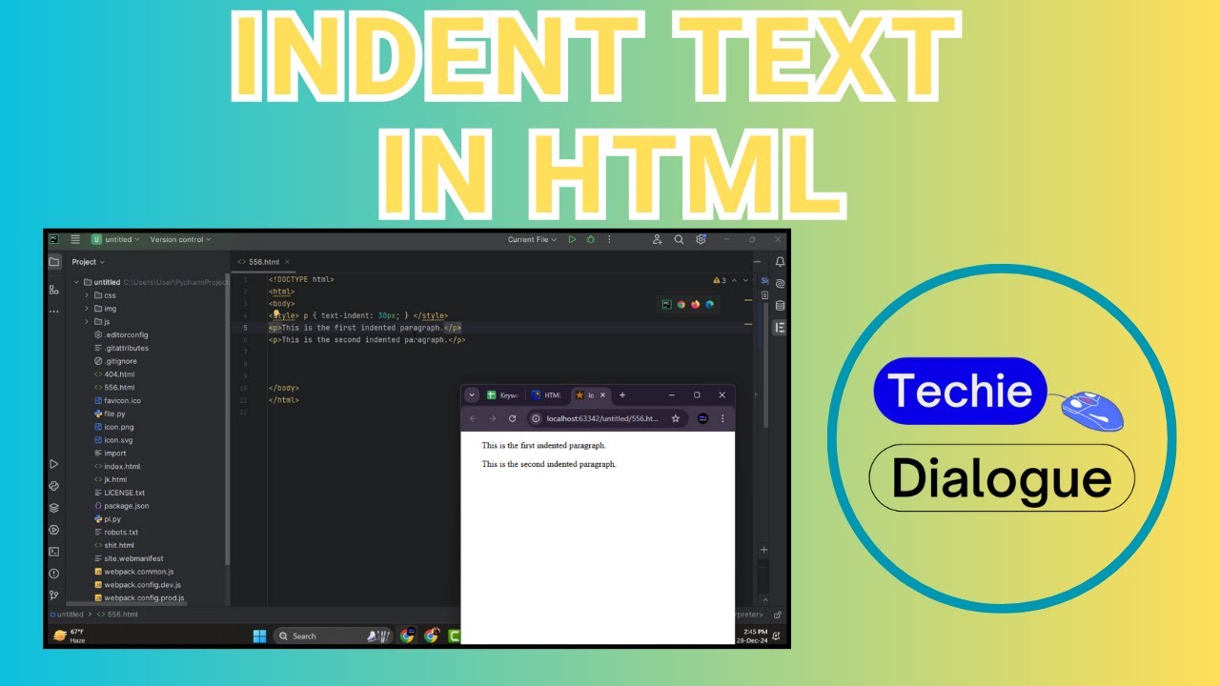This screenshot has width=1220, height=686.
Task: Open the PyCharm main hamburger menu
Action: tap(75, 239)
